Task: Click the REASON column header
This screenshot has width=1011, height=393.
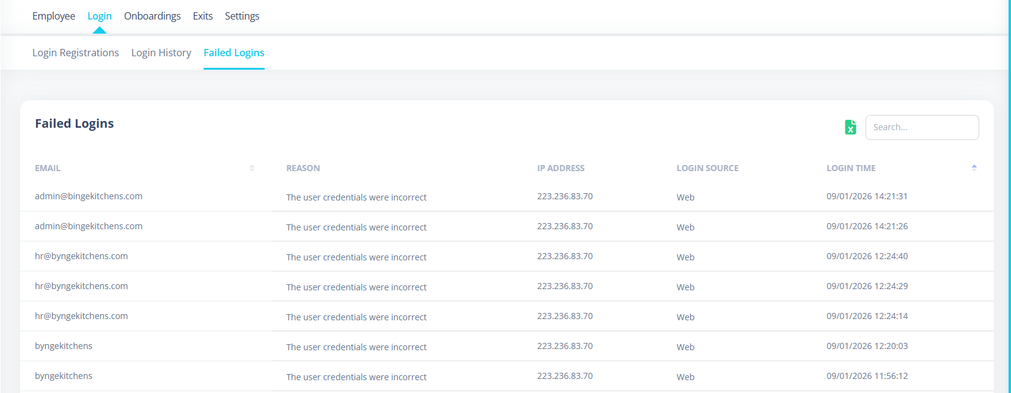Action: pos(303,168)
